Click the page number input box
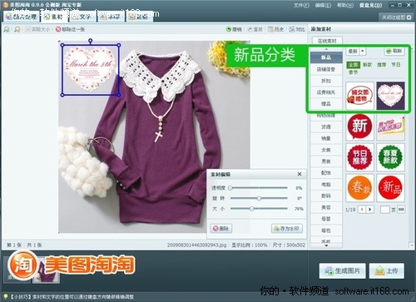The width and height of the screenshot is (416, 302). click(385, 210)
